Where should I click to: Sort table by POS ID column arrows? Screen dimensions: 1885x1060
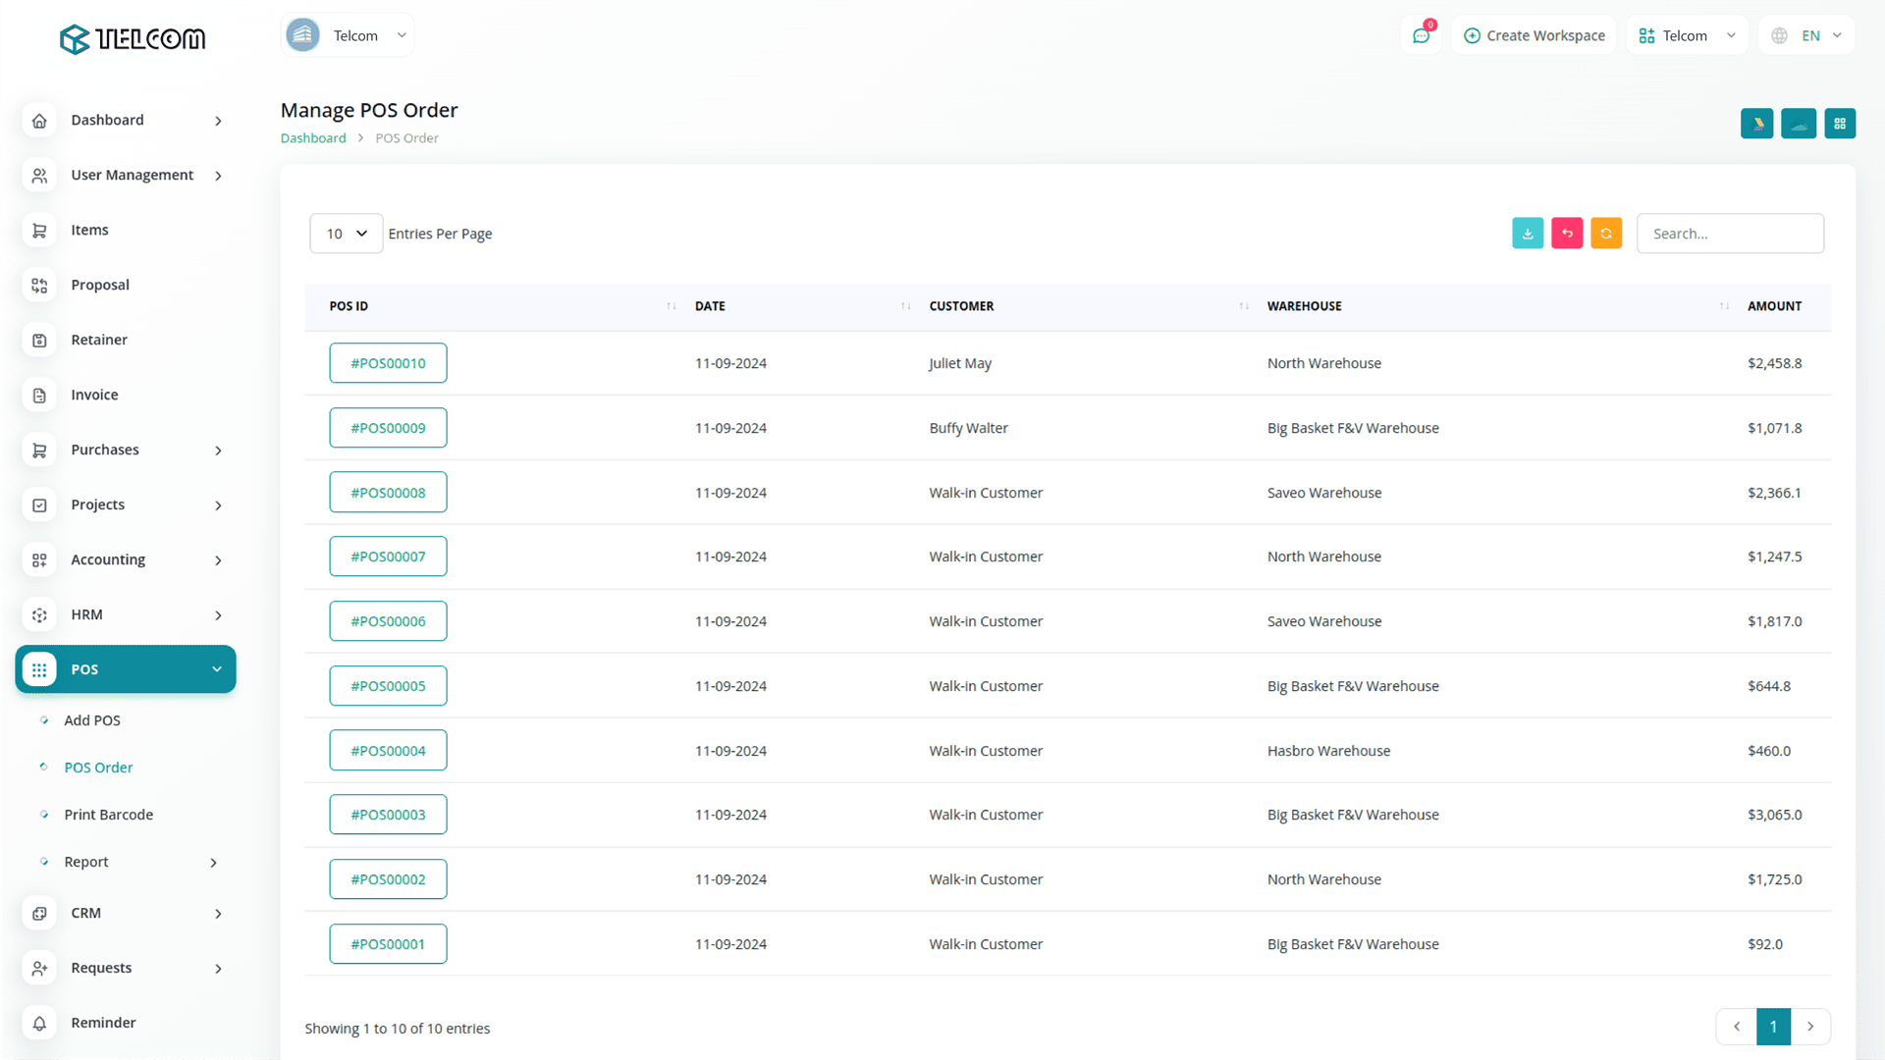click(x=672, y=306)
